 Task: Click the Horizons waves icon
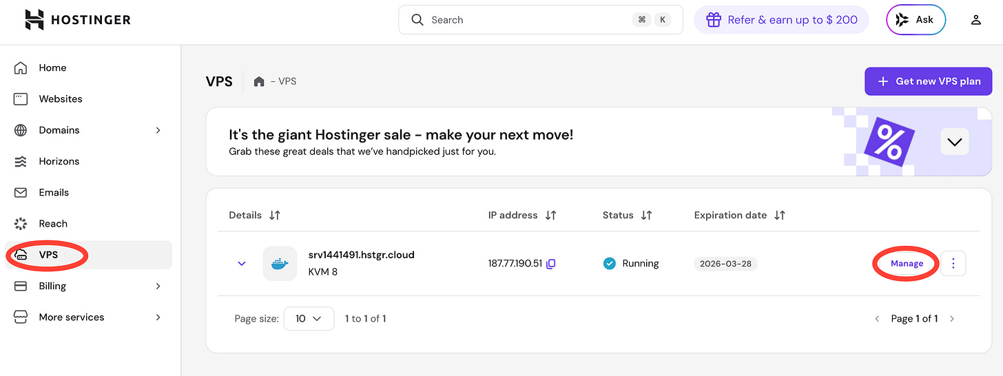[x=21, y=161]
